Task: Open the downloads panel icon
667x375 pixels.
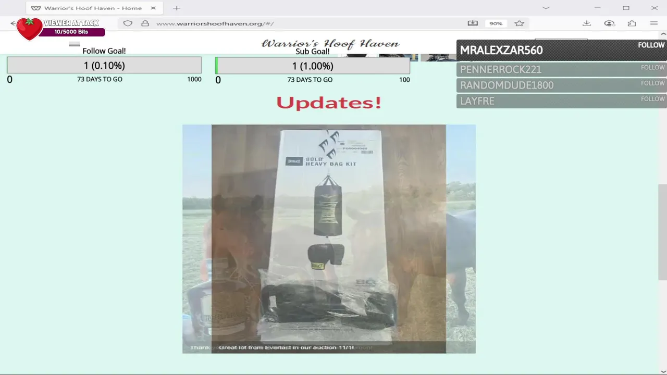Action: point(586,23)
